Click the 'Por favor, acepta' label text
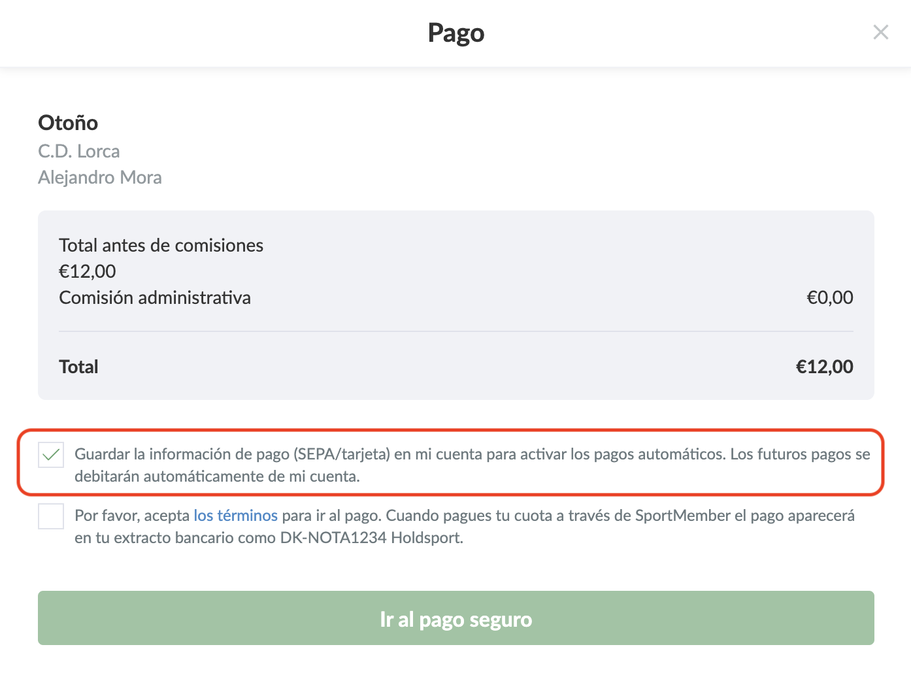Screen dimensions: 911x681 tap(132, 516)
